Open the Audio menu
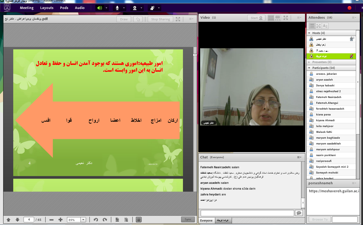 pos(80,8)
